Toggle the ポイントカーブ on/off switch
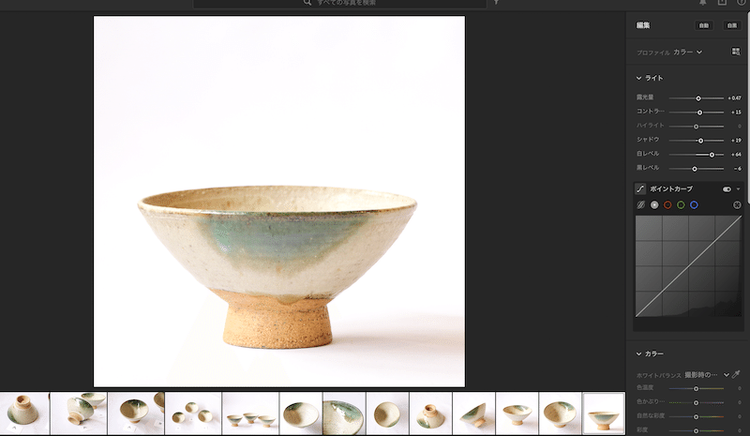 click(x=727, y=189)
